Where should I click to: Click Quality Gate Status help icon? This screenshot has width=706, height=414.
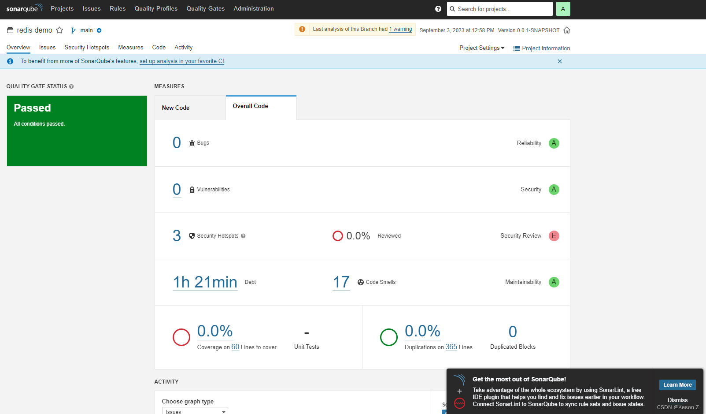point(71,86)
